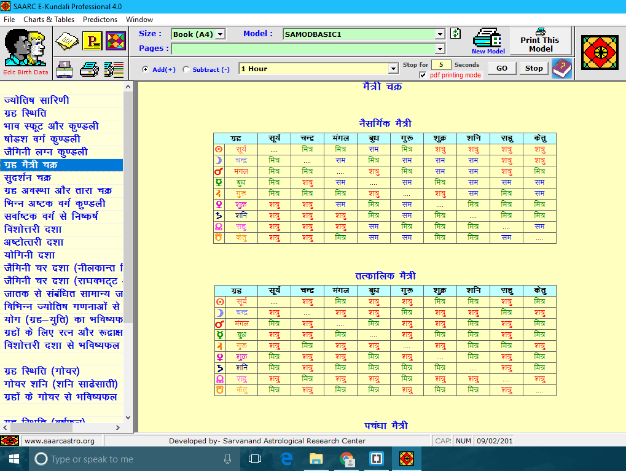Click sidebar horizontal scrollbar thumb
Viewport: 626px width, 471px height.
(41, 427)
